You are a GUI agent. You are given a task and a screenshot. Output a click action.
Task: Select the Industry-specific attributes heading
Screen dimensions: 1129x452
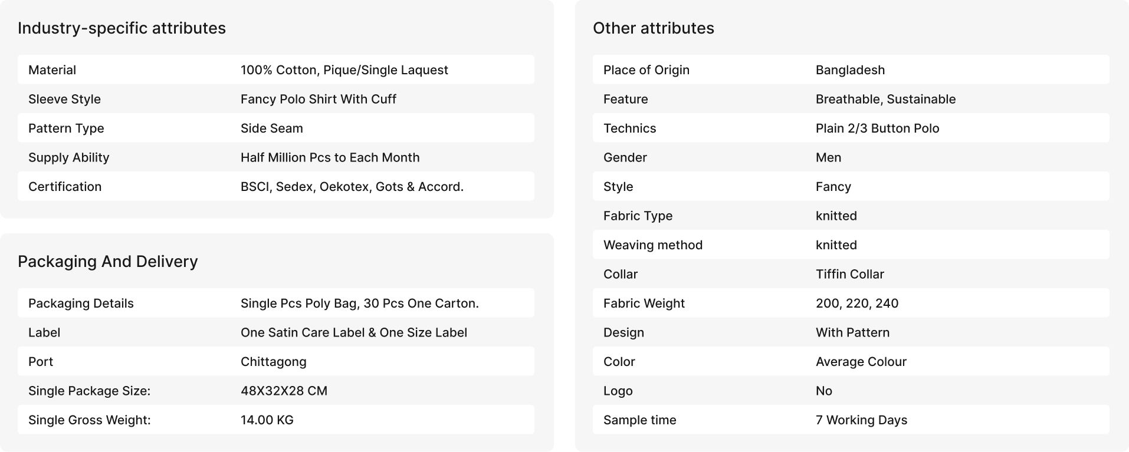[122, 28]
